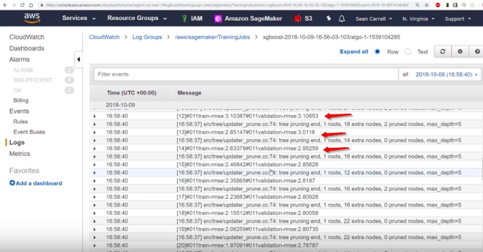The image size is (483, 252).
Task: Reload the browser page
Action: (x=22, y=5)
